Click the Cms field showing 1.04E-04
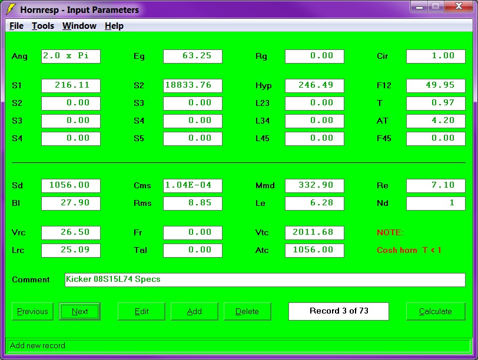 [192, 186]
